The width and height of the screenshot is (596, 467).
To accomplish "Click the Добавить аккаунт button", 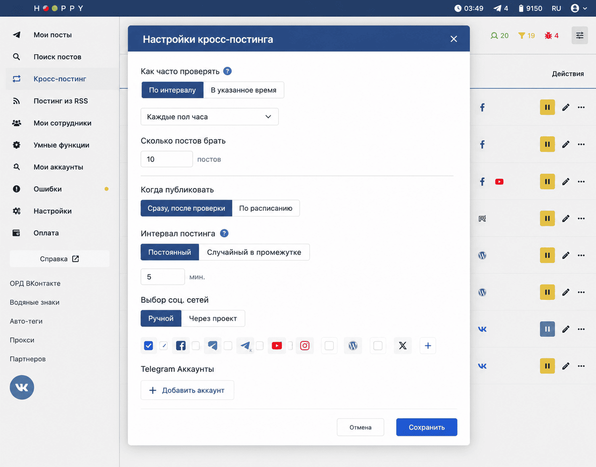I will (187, 390).
